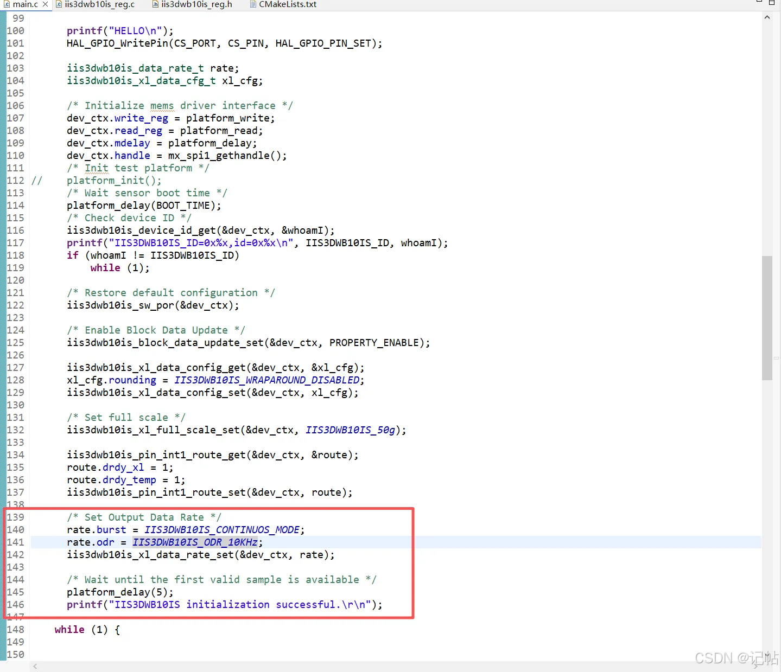Click the IIS3DWB10IS_WRAPAROUND_DISABLED constant
The width and height of the screenshot is (781, 672).
click(266, 380)
